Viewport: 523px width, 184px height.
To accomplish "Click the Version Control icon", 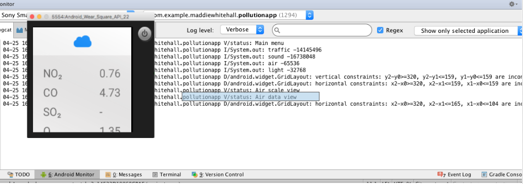I will pyautogui.click(x=195, y=174).
